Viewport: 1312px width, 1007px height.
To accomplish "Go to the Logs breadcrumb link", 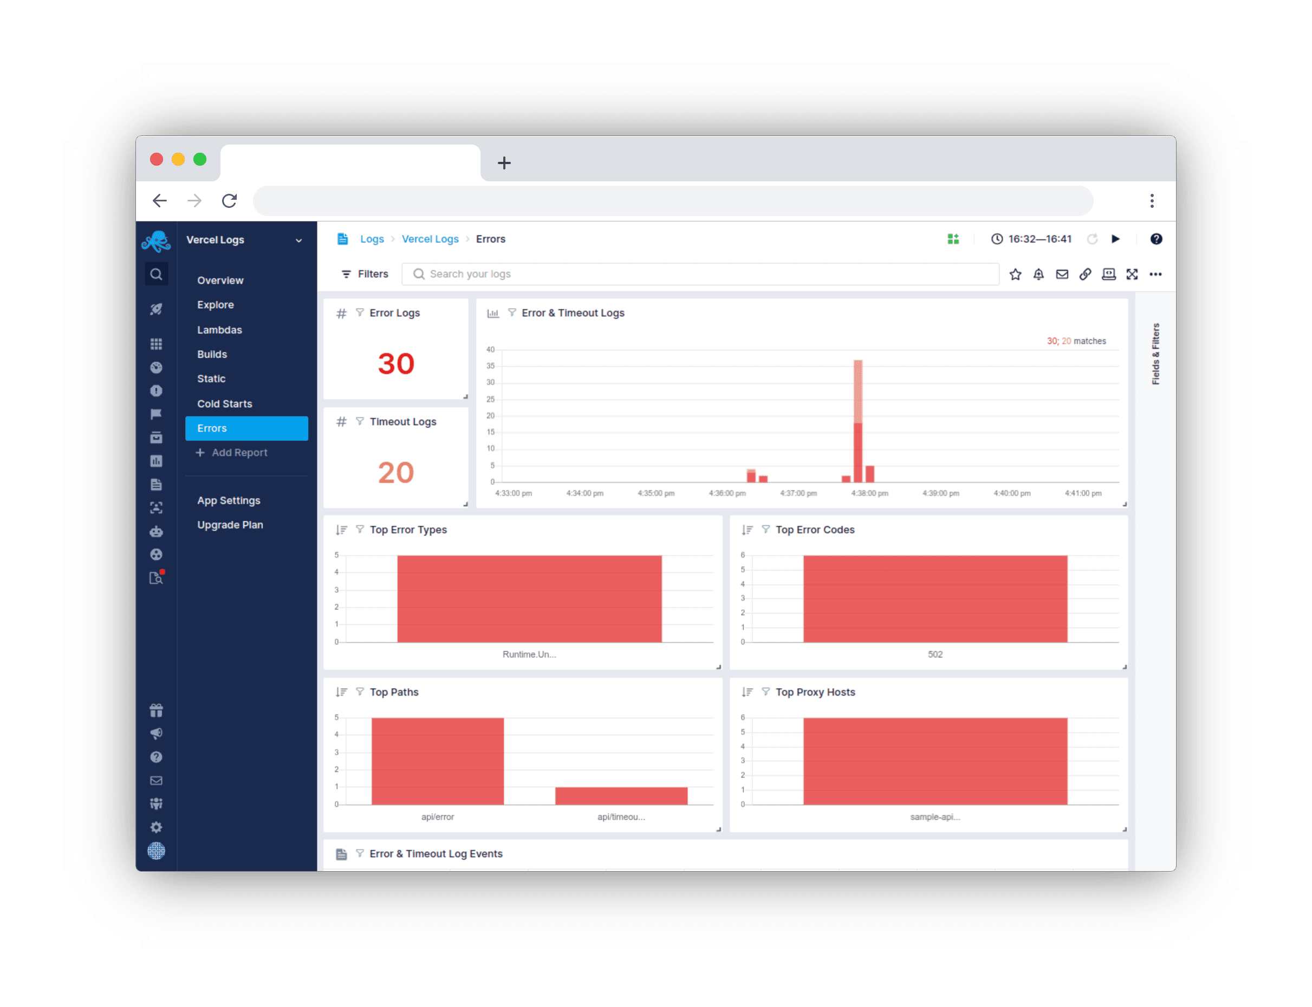I will point(372,239).
